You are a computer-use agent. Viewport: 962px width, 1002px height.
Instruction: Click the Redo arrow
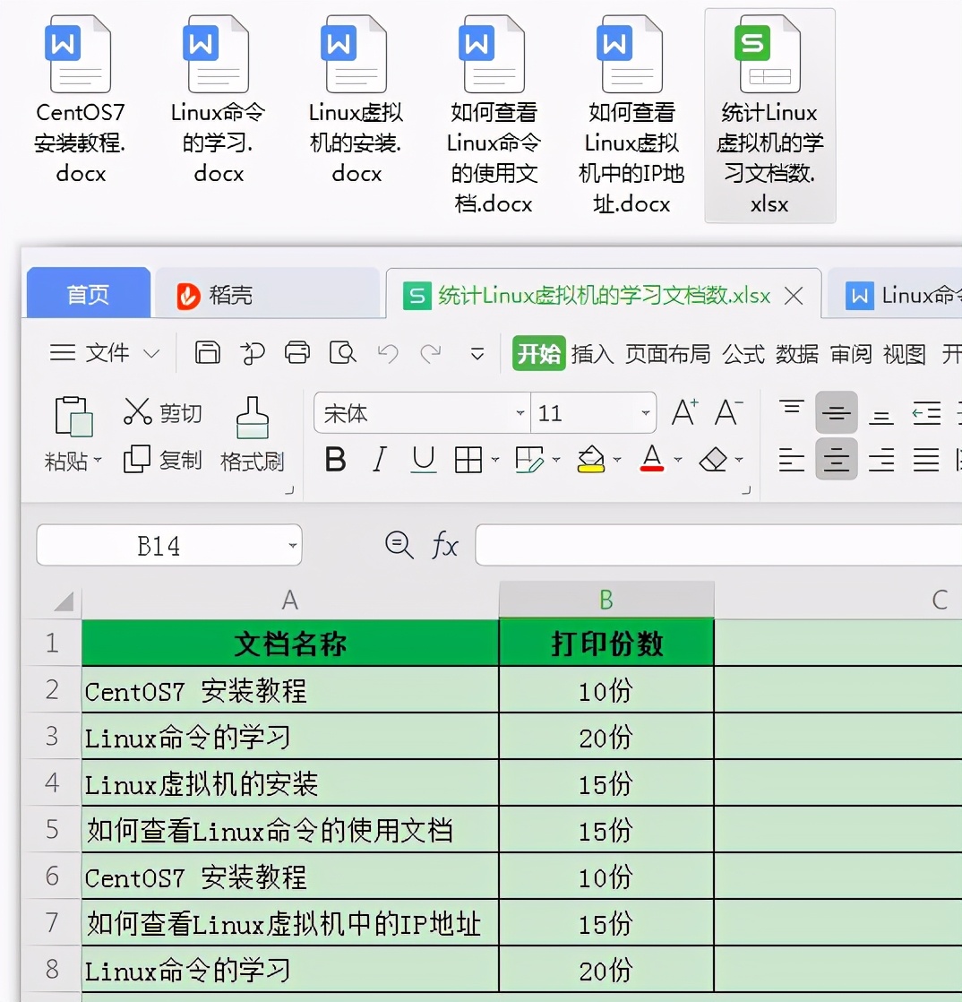click(431, 353)
